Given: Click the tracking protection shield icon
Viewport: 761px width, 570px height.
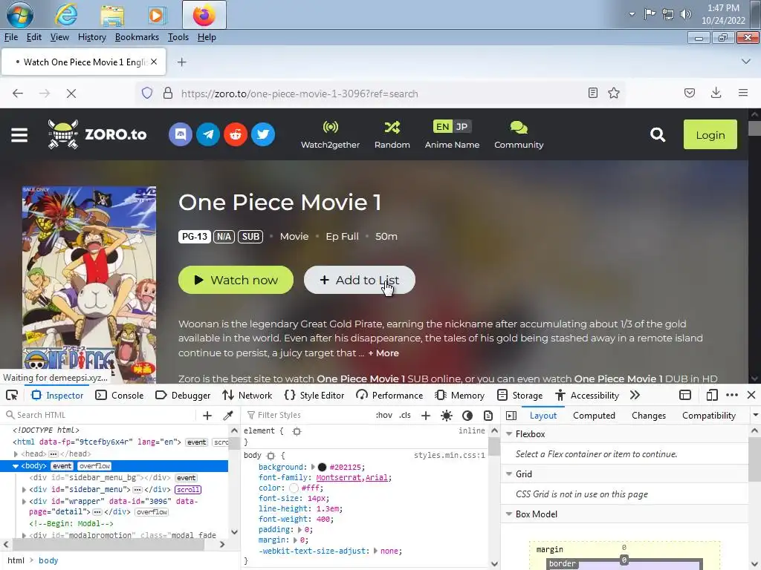Looking at the screenshot, I should click(147, 93).
